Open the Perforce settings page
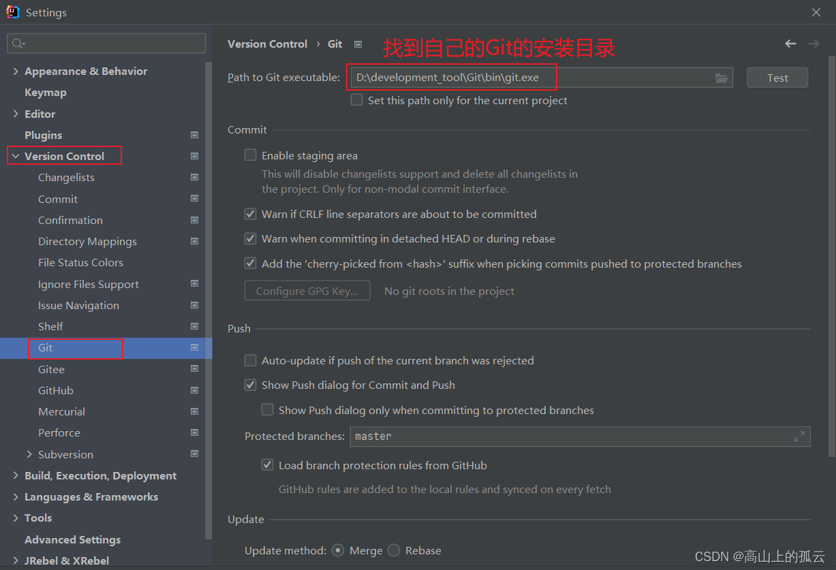 pyautogui.click(x=59, y=432)
